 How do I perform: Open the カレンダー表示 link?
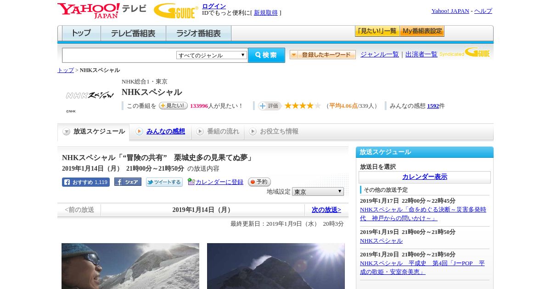[x=425, y=177]
